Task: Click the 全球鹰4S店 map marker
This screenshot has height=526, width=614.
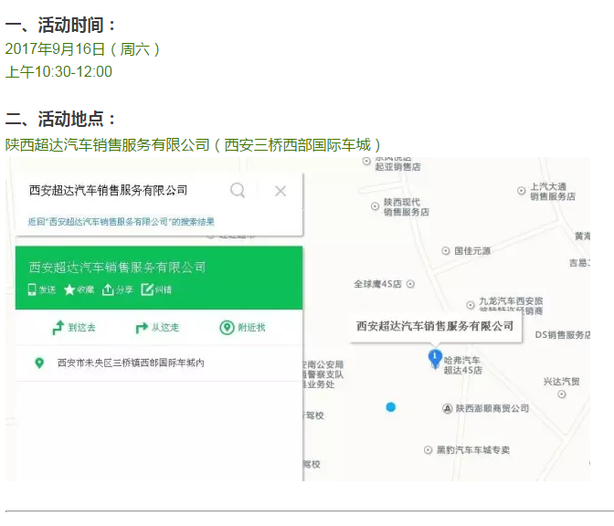Action: click(x=410, y=284)
